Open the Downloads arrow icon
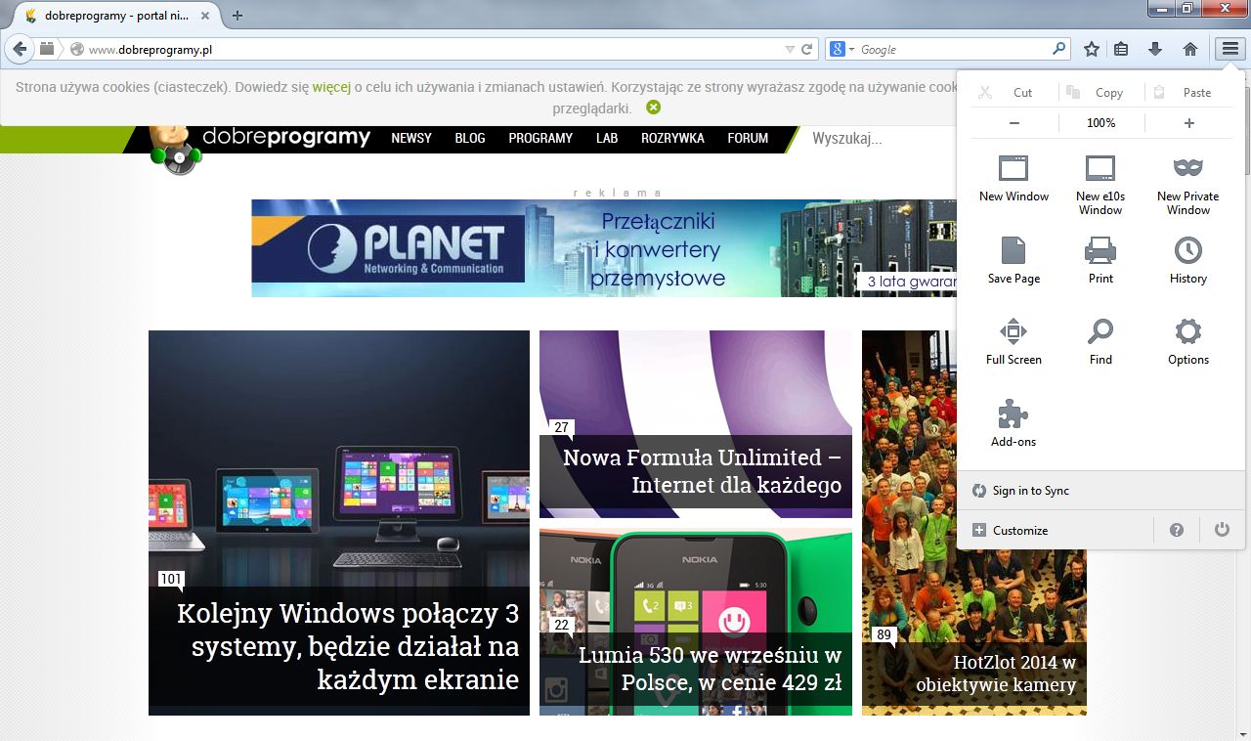Image resolution: width=1251 pixels, height=741 pixels. tap(1154, 49)
